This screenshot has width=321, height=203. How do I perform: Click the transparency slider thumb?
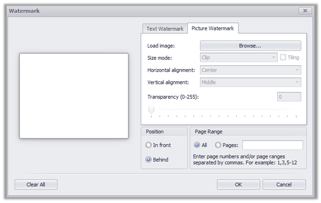151,110
